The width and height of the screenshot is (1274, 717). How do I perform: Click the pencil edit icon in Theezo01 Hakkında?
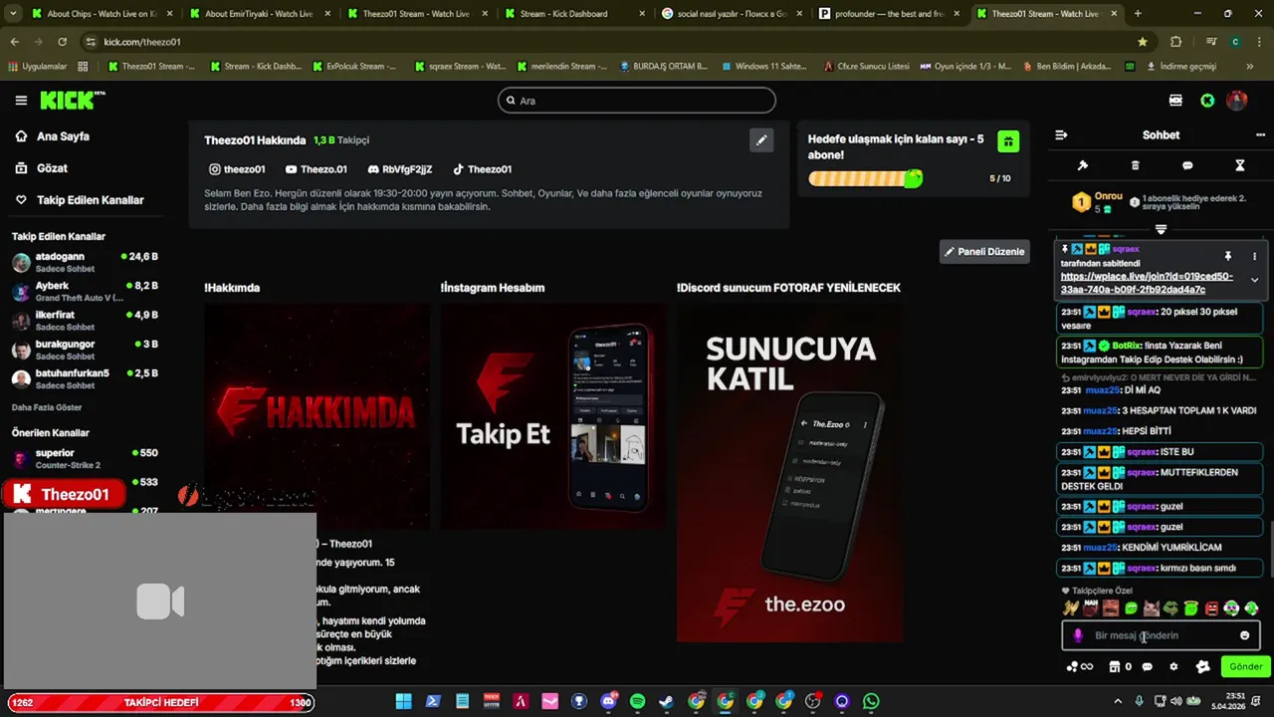(761, 140)
